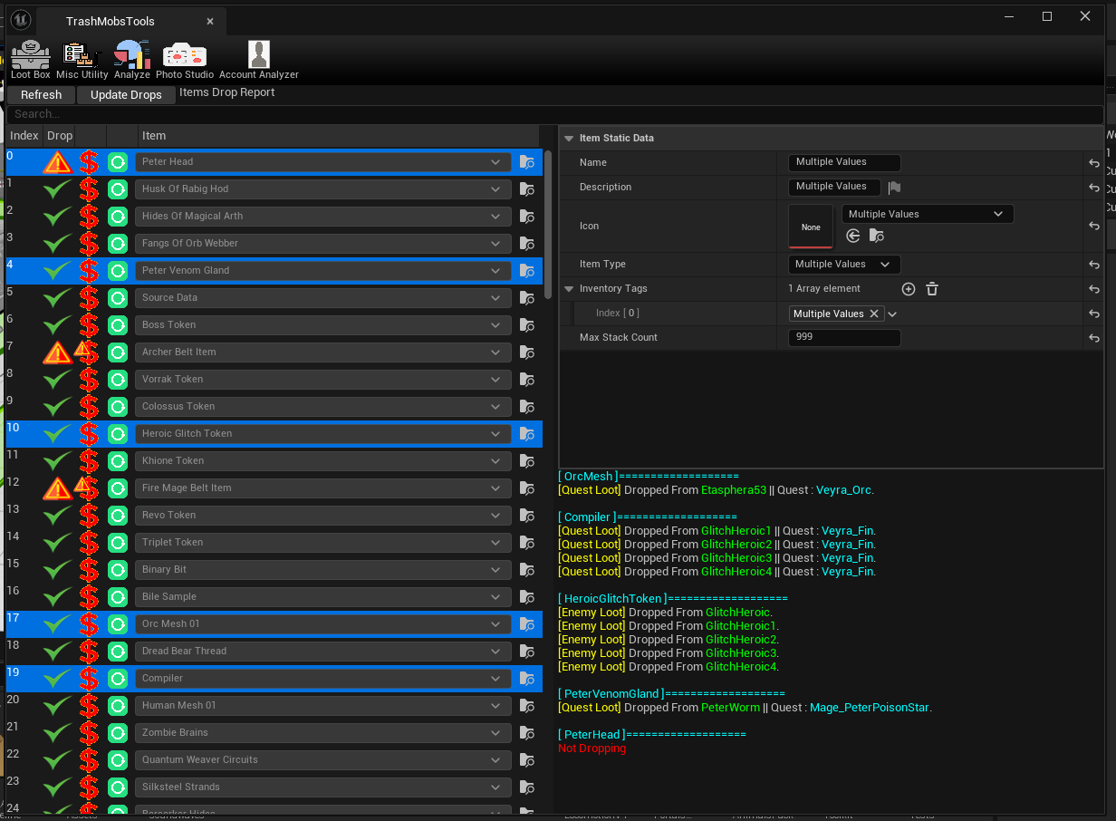This screenshot has width=1116, height=821.
Task: Open the Analyze tool
Action: (x=132, y=60)
